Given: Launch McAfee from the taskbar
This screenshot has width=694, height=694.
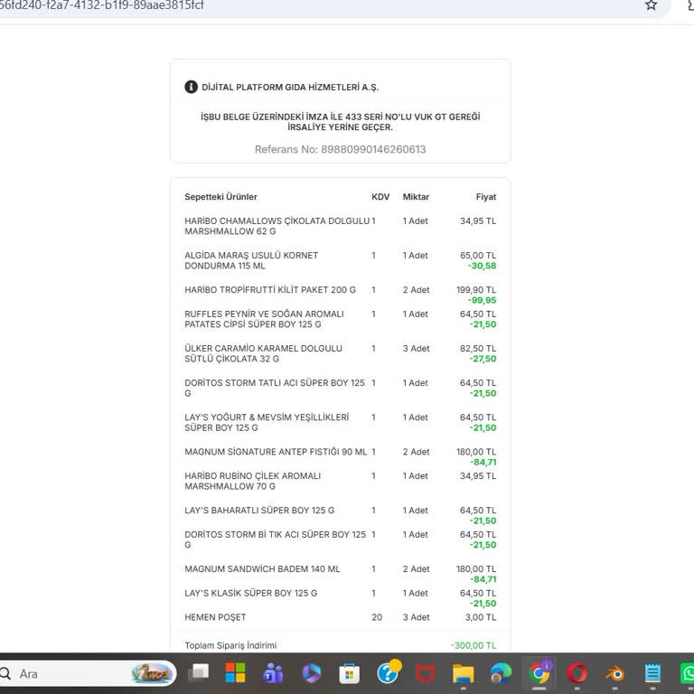Looking at the screenshot, I should click(x=426, y=673).
